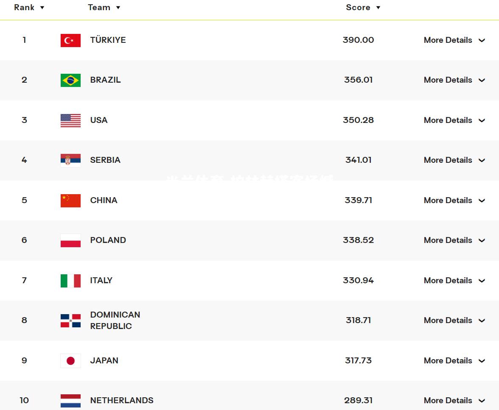The image size is (499, 410).
Task: Click the Italy flag icon
Action: pyautogui.click(x=70, y=281)
